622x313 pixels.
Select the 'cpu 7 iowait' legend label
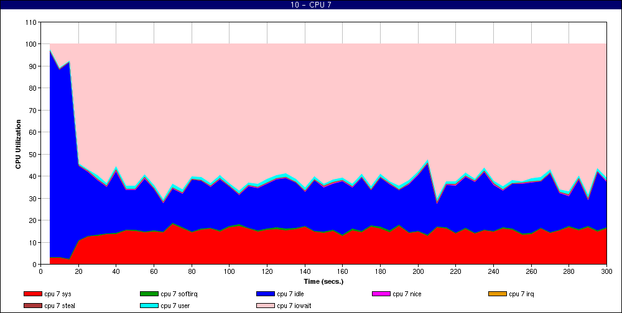pos(294,306)
